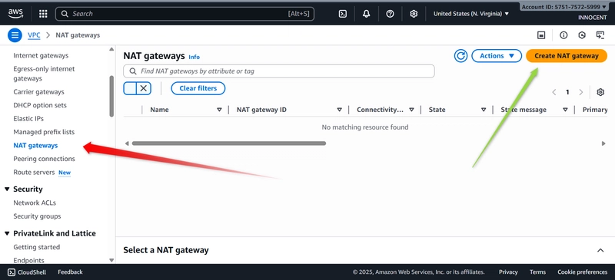Open the region selector N. Virginia
Image resolution: width=615 pixels, height=280 pixels.
tap(471, 14)
